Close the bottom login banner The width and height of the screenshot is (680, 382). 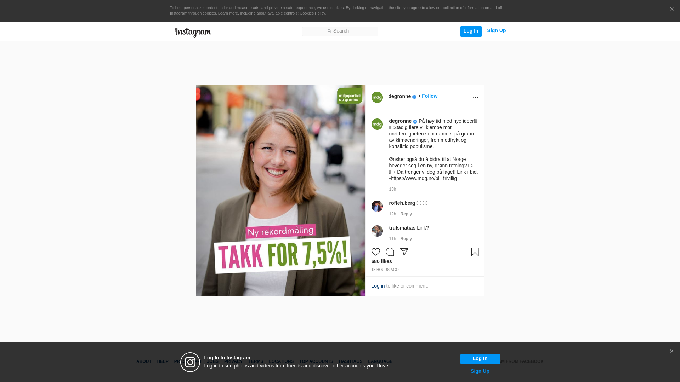[x=671, y=351]
